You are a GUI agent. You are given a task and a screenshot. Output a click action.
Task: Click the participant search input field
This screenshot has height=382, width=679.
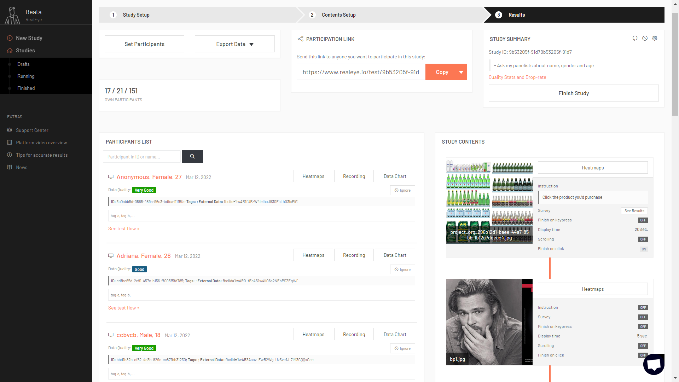[x=141, y=156]
